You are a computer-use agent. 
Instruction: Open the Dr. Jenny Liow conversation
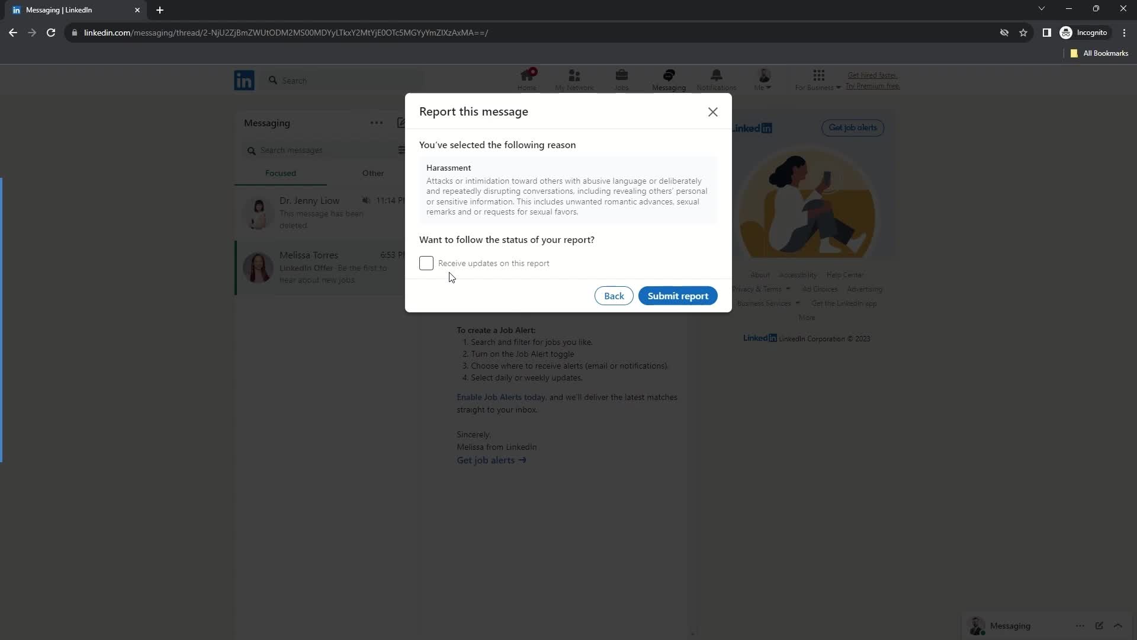point(320,213)
